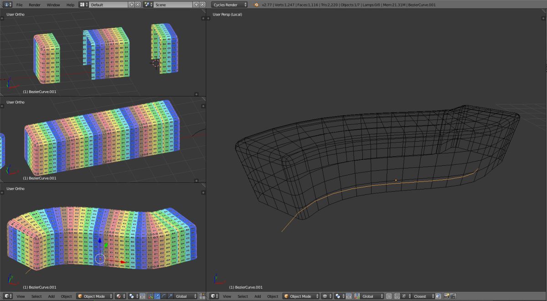Add a new scene

(196, 5)
